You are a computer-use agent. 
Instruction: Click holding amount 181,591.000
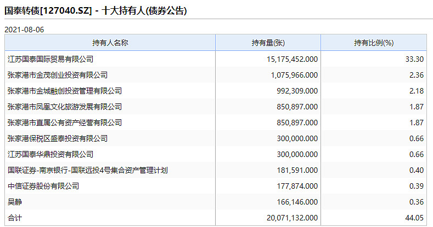(x=297, y=170)
